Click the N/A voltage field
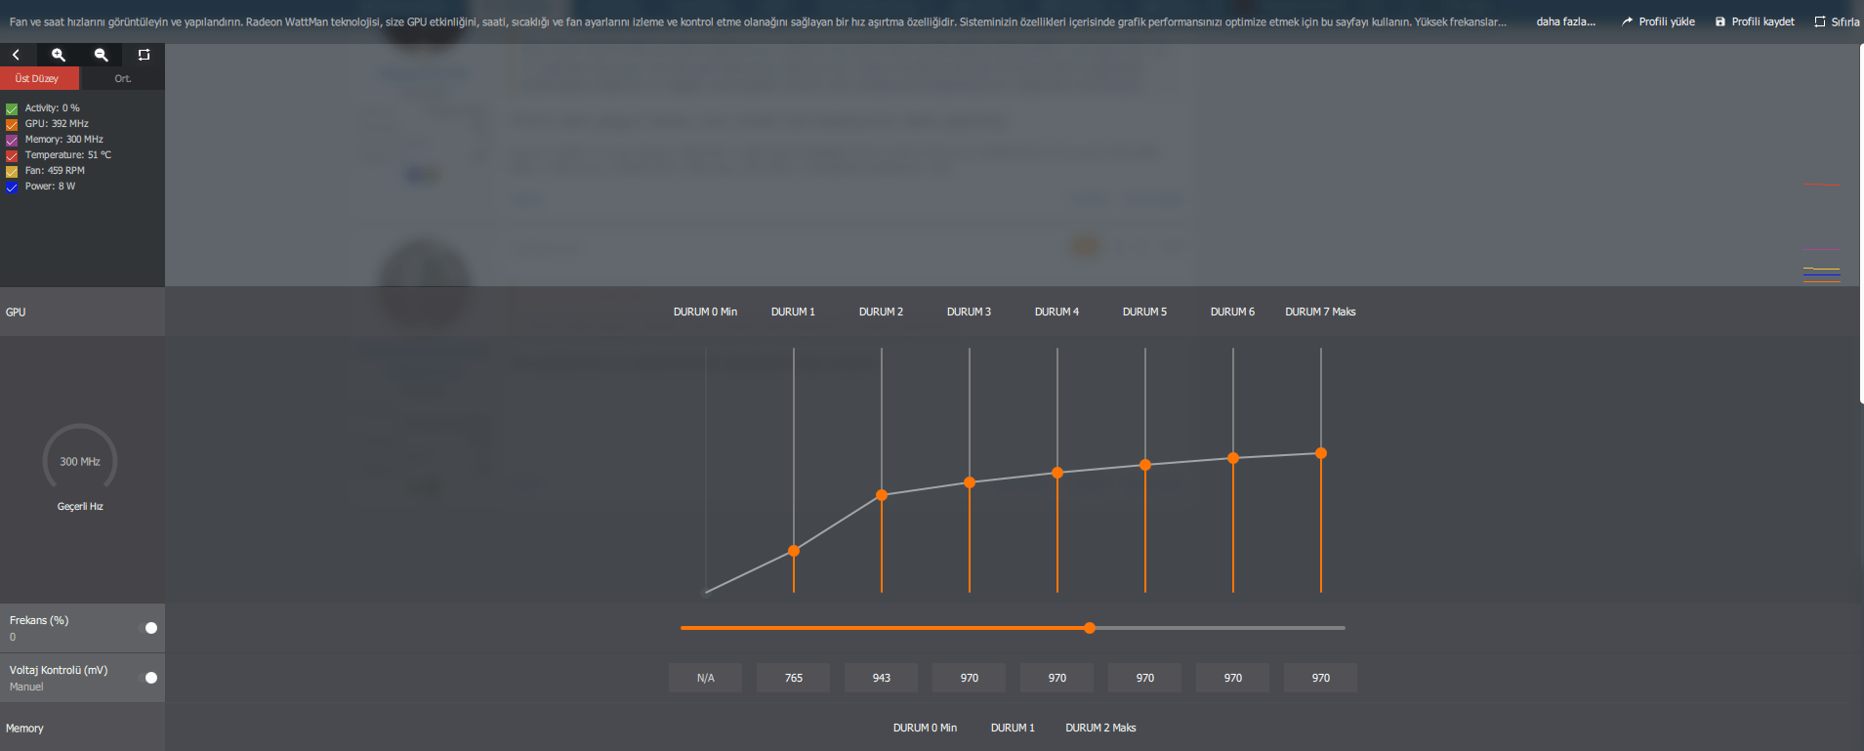Image resolution: width=1864 pixels, height=751 pixels. 705,678
